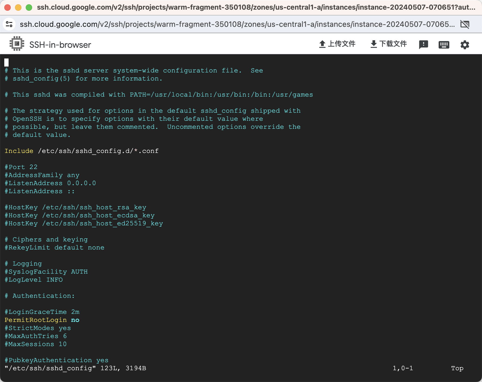Image resolution: width=482 pixels, height=382 pixels.
Task: Click the '/etc/ssh/sshd_config.d/*.conf' path
Action: (98, 151)
